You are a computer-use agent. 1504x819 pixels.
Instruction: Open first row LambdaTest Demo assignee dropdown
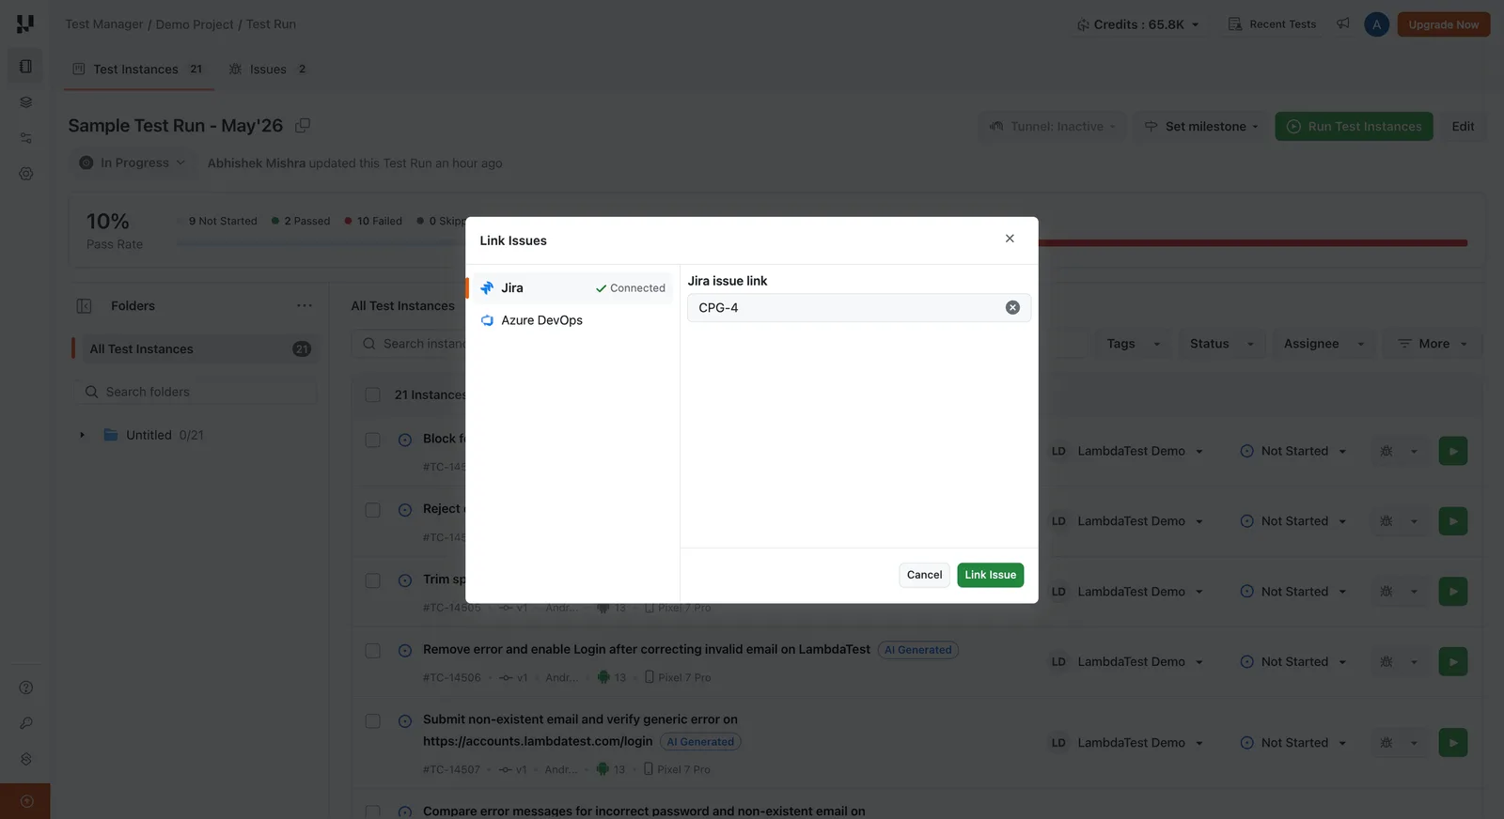(x=1127, y=452)
